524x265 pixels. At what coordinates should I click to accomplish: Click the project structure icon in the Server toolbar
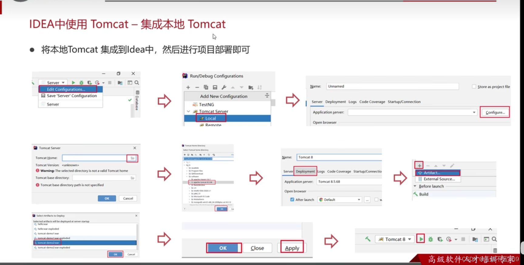coord(120,83)
